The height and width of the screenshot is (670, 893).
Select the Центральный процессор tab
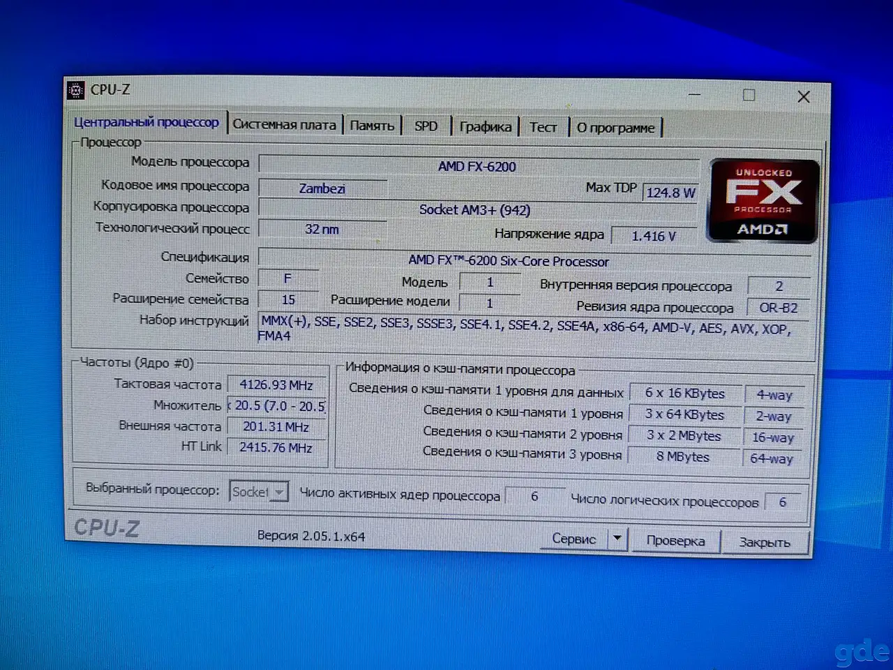[x=147, y=122]
